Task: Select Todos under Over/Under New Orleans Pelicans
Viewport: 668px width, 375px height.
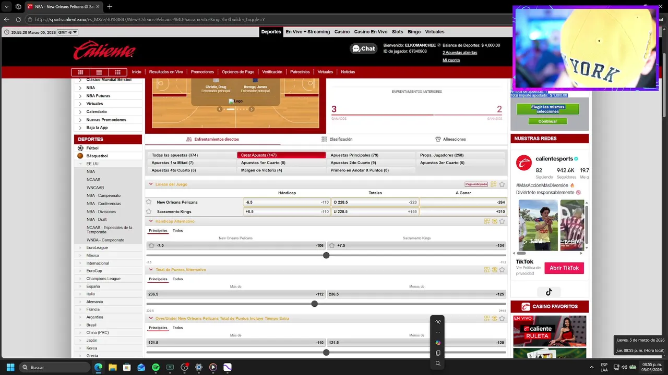Action: point(178,328)
